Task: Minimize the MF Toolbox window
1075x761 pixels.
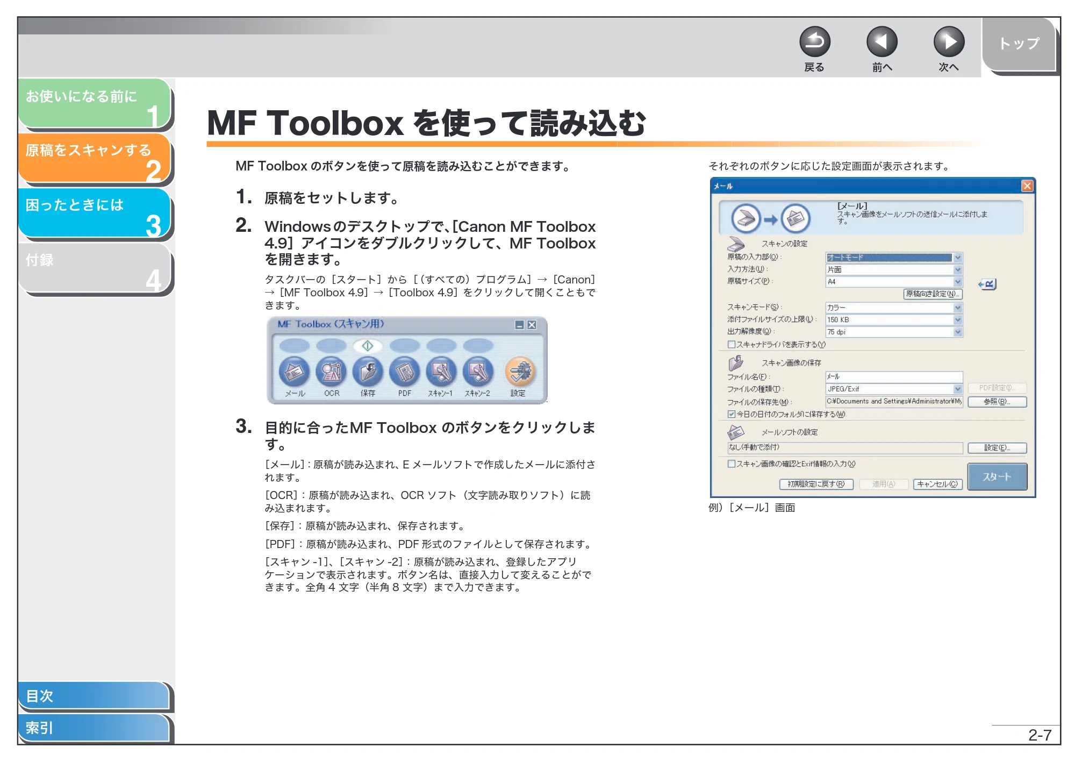Action: tap(519, 325)
